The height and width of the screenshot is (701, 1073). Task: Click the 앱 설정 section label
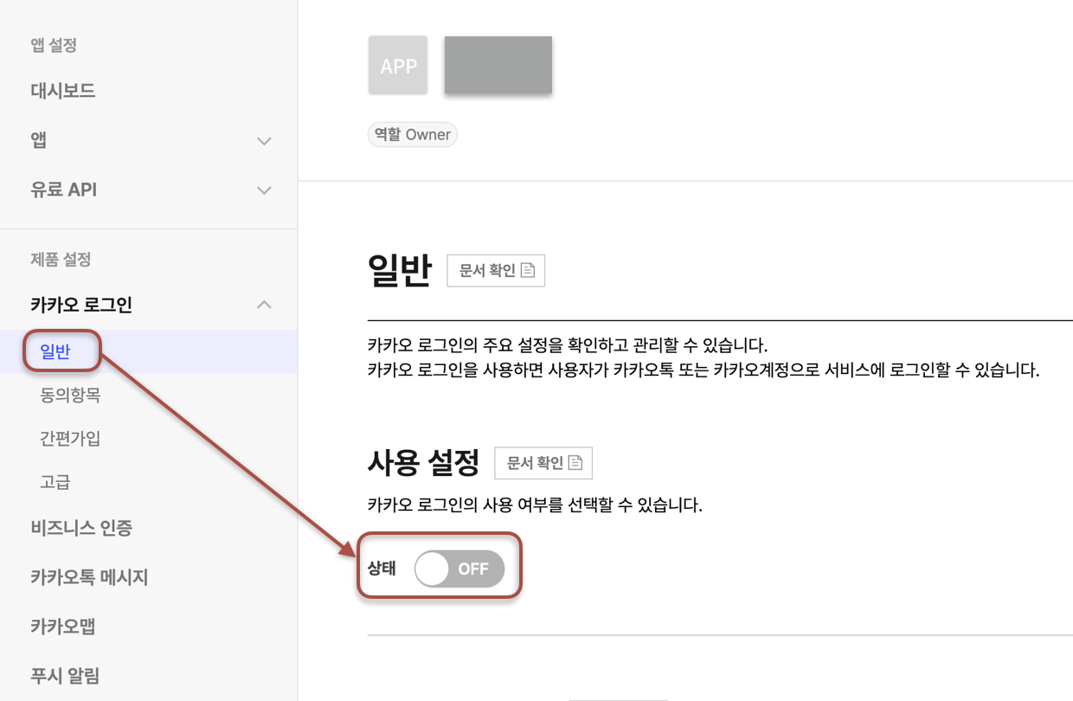pyautogui.click(x=54, y=45)
